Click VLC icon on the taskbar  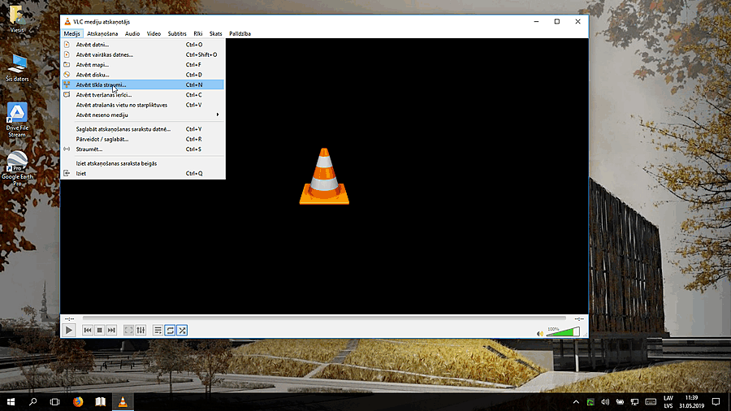point(123,402)
